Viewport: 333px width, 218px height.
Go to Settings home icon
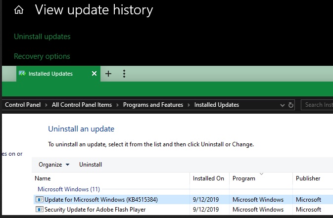(19, 10)
